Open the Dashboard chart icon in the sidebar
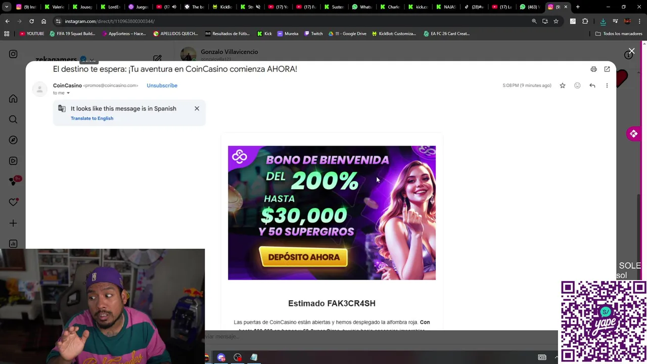Image resolution: width=647 pixels, height=364 pixels. click(x=13, y=244)
